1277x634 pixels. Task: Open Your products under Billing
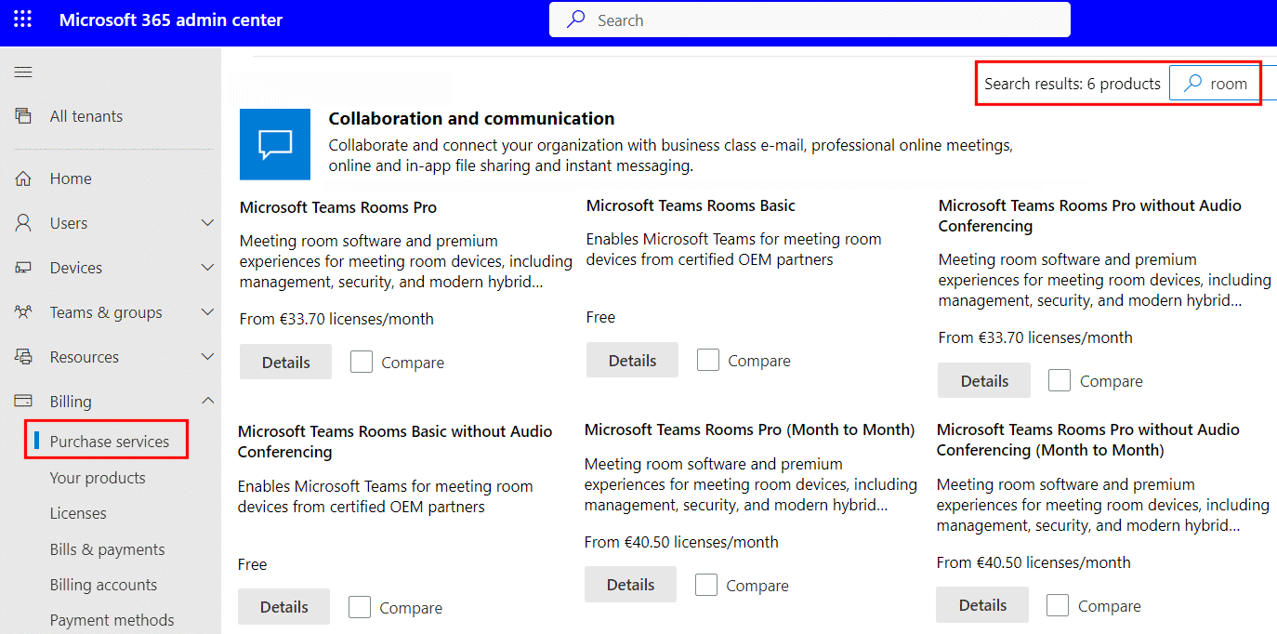point(98,478)
